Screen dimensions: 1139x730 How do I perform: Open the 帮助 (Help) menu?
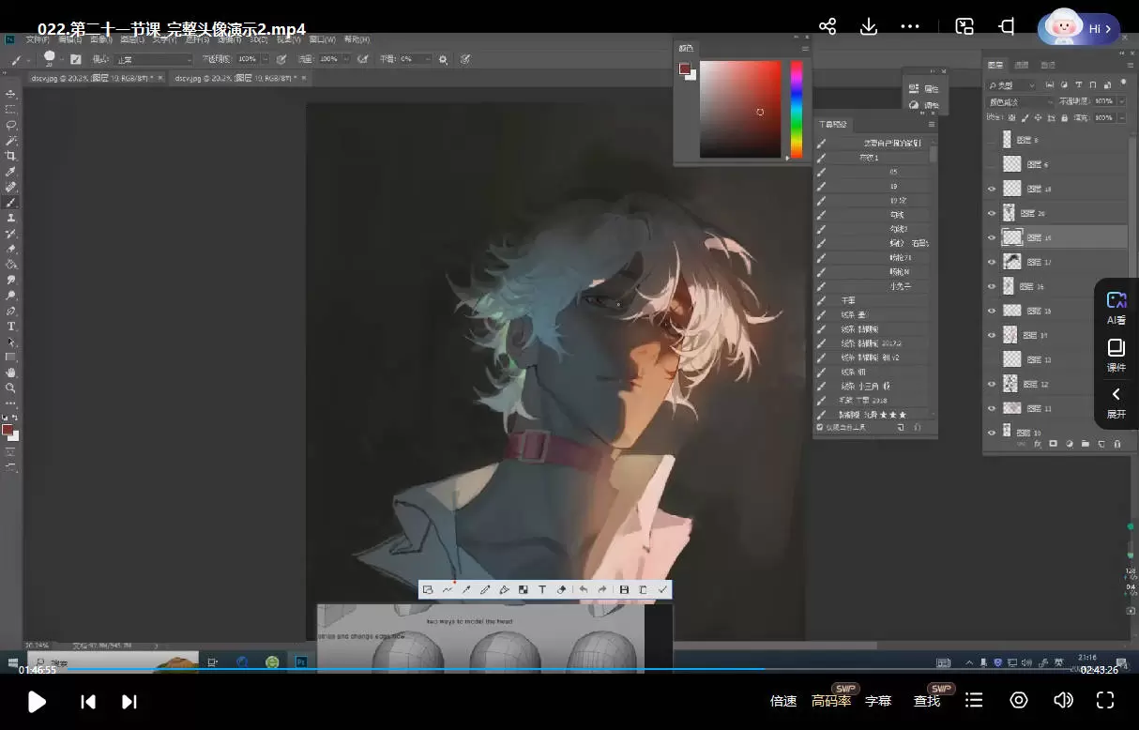(x=357, y=39)
